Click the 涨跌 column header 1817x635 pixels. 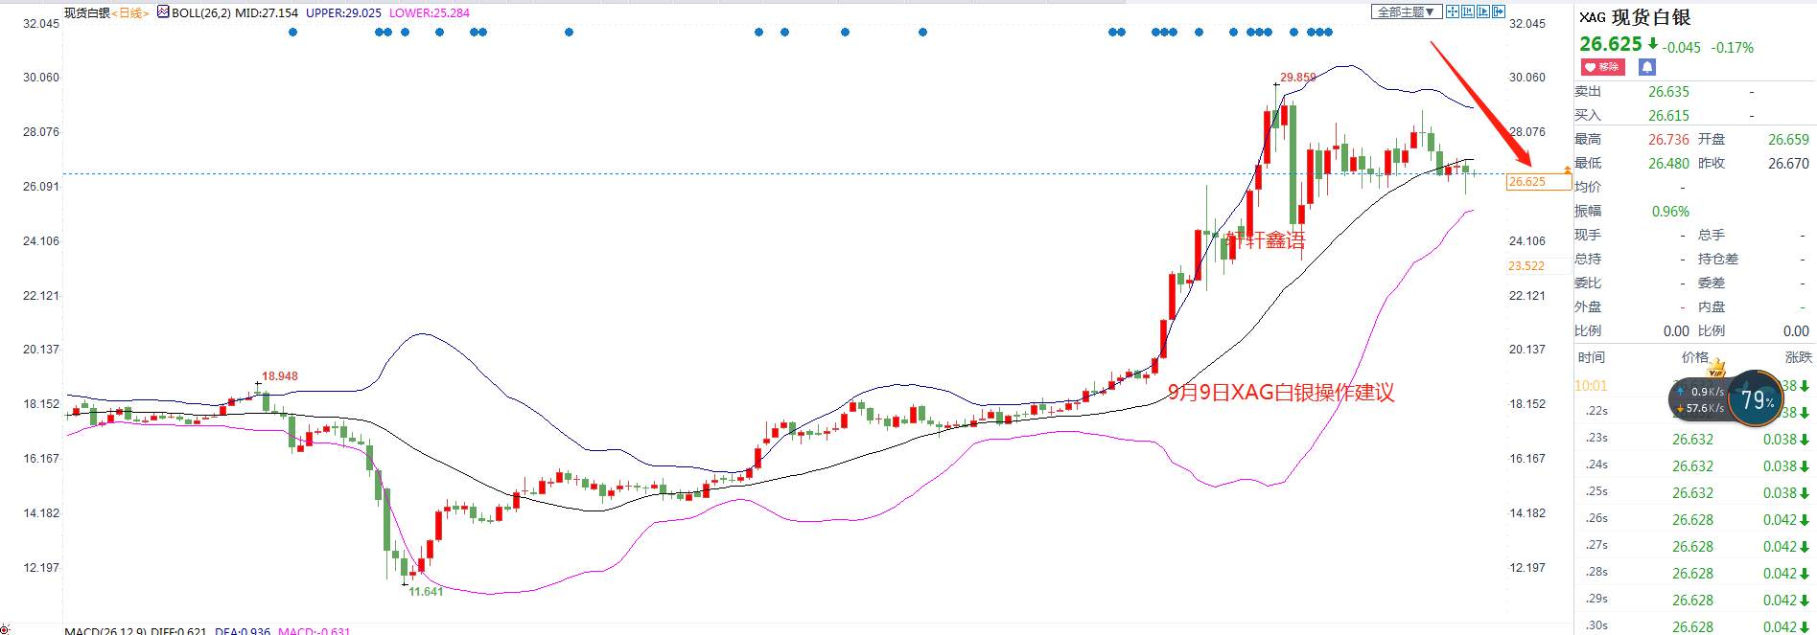click(1799, 357)
